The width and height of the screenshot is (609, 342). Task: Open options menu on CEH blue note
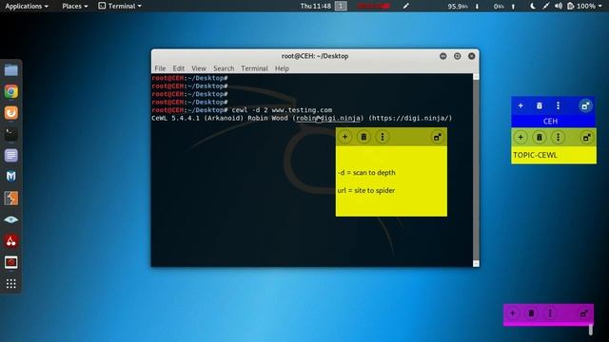[559, 105]
